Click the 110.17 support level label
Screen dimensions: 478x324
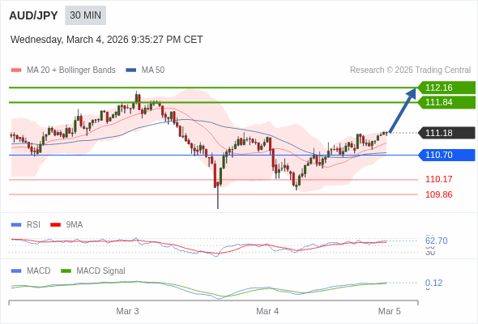(x=438, y=179)
